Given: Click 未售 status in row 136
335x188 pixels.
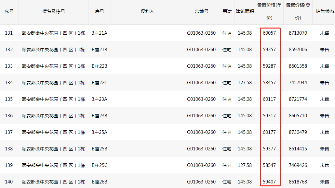Looking at the screenshot, I should click(x=325, y=116).
